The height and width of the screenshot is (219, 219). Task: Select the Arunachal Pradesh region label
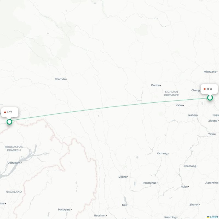tap(14, 148)
